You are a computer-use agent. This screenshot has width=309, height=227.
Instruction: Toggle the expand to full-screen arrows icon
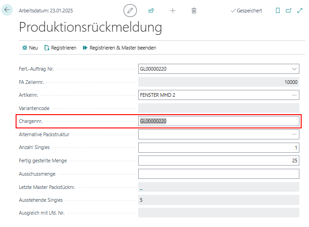pos(300,10)
